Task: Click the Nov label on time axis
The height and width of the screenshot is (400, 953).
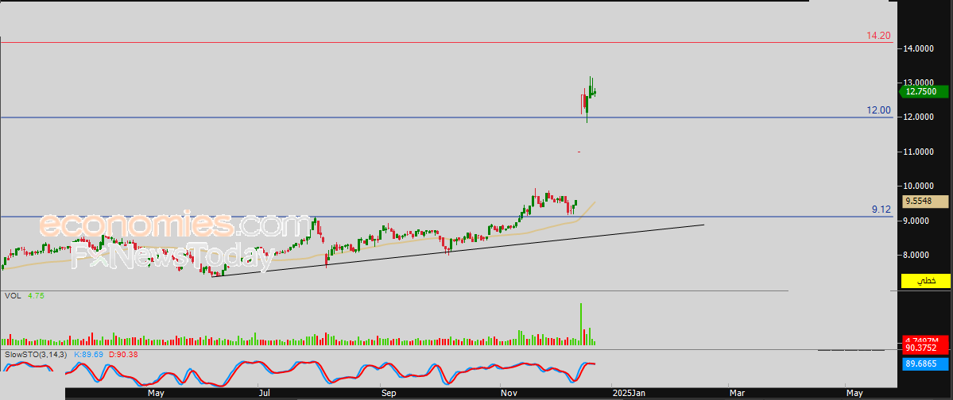Action: 509,394
